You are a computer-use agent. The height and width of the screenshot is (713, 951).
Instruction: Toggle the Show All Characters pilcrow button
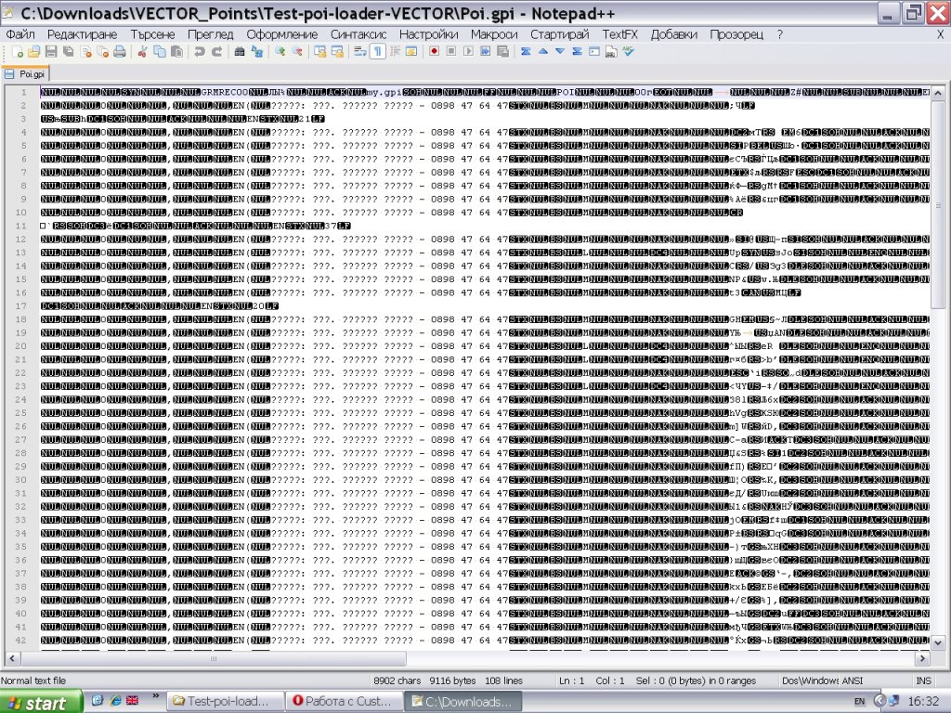point(377,52)
